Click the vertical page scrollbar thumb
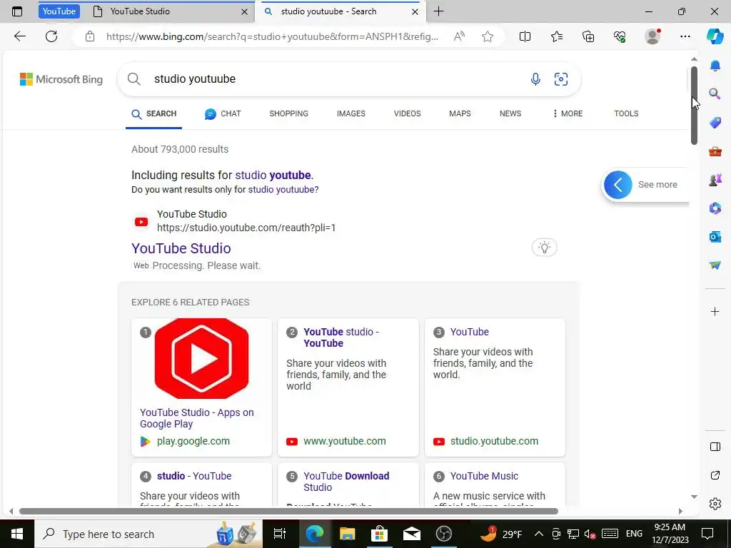The width and height of the screenshot is (731, 548). 694,106
